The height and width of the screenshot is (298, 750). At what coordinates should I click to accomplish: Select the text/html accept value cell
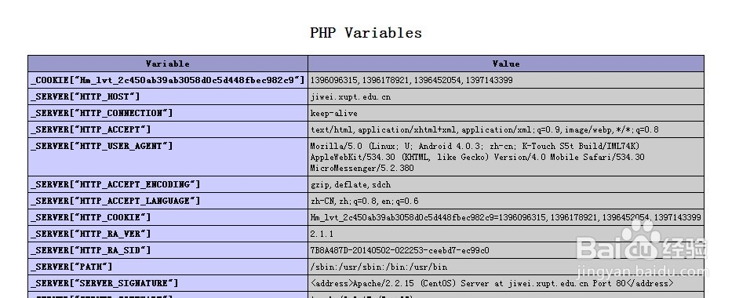pyautogui.click(x=506, y=129)
